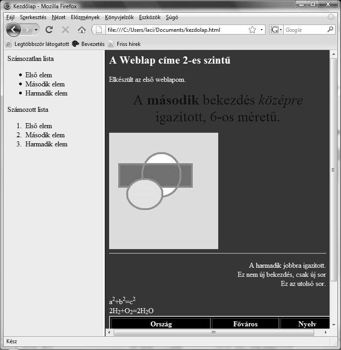Click the heading 'A Weblap címe 2-es szintű'
Image resolution: width=341 pixels, height=350 pixels.
(x=170, y=60)
